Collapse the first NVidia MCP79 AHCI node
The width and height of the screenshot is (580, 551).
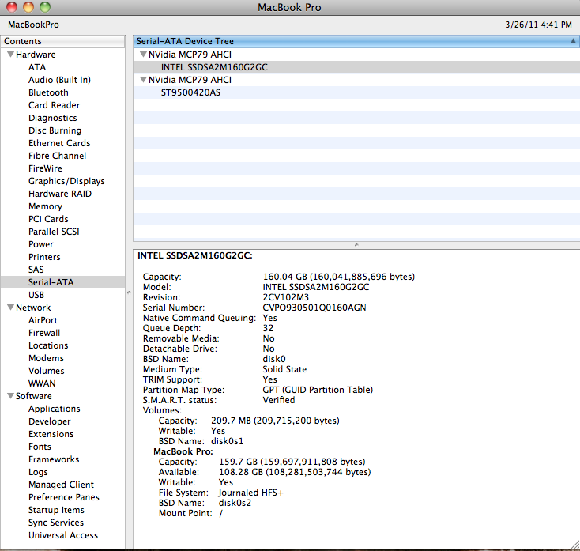(143, 55)
